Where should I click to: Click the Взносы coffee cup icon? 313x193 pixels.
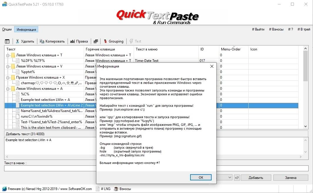click(116, 189)
